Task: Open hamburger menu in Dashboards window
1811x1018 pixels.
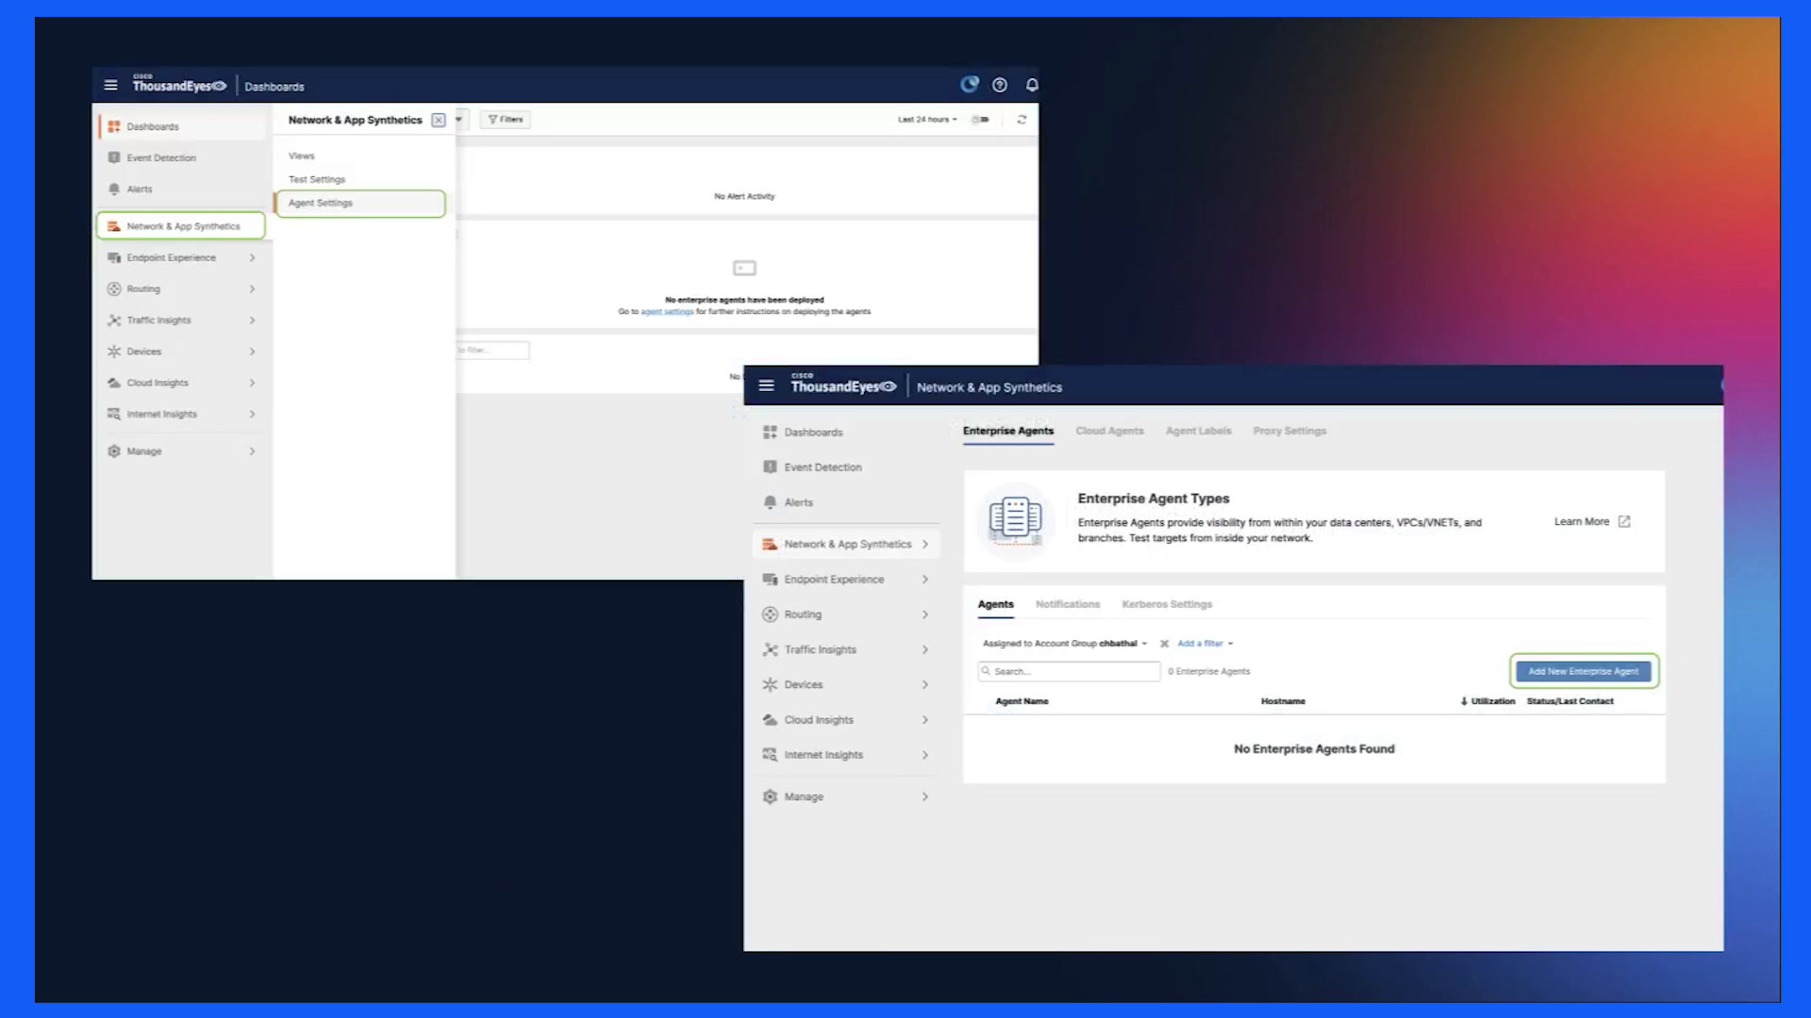Action: [x=110, y=85]
